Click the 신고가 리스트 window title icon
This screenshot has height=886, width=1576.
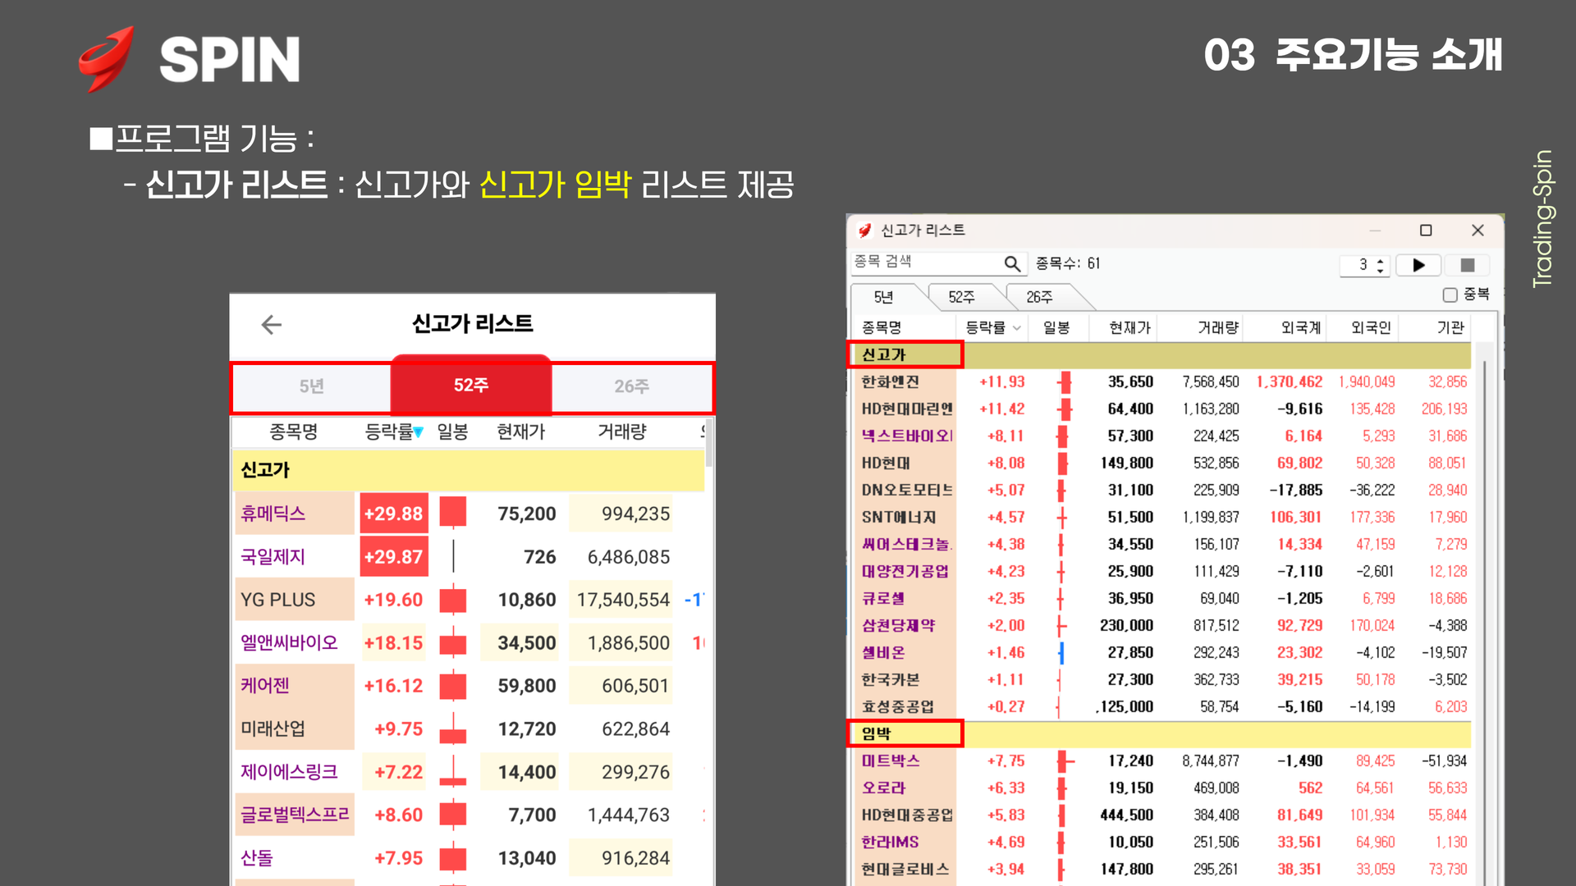click(864, 231)
